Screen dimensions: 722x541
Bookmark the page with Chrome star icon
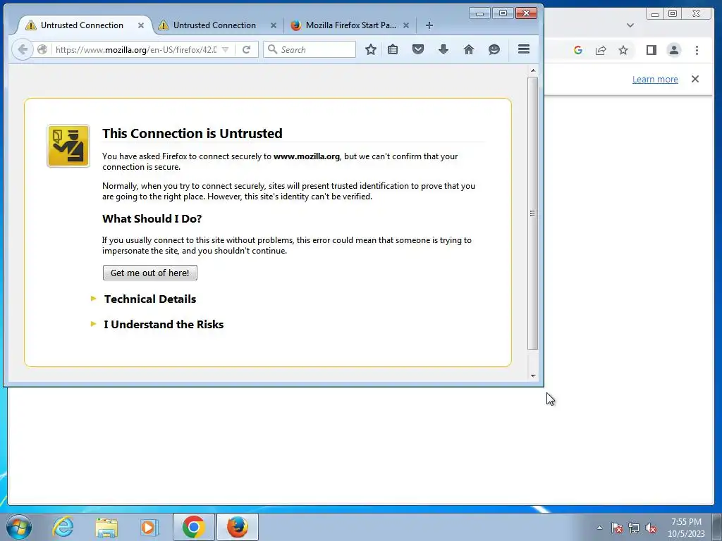click(x=623, y=50)
